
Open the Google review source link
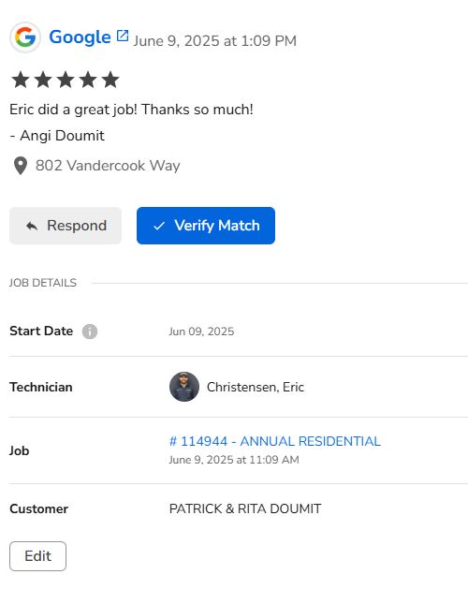[80, 37]
